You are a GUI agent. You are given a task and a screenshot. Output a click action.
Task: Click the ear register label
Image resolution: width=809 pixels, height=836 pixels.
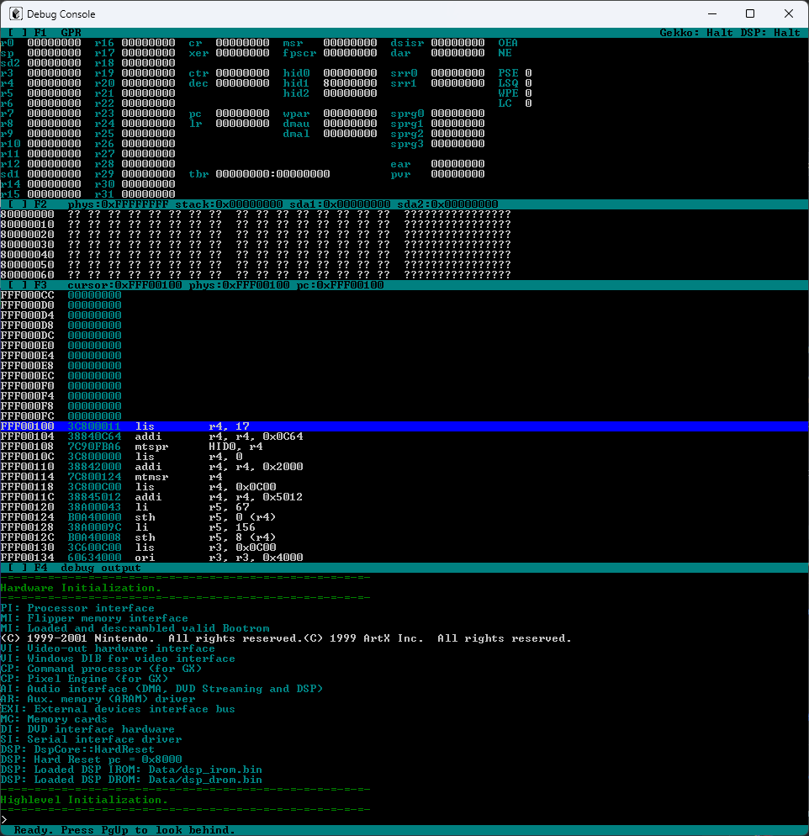click(401, 164)
